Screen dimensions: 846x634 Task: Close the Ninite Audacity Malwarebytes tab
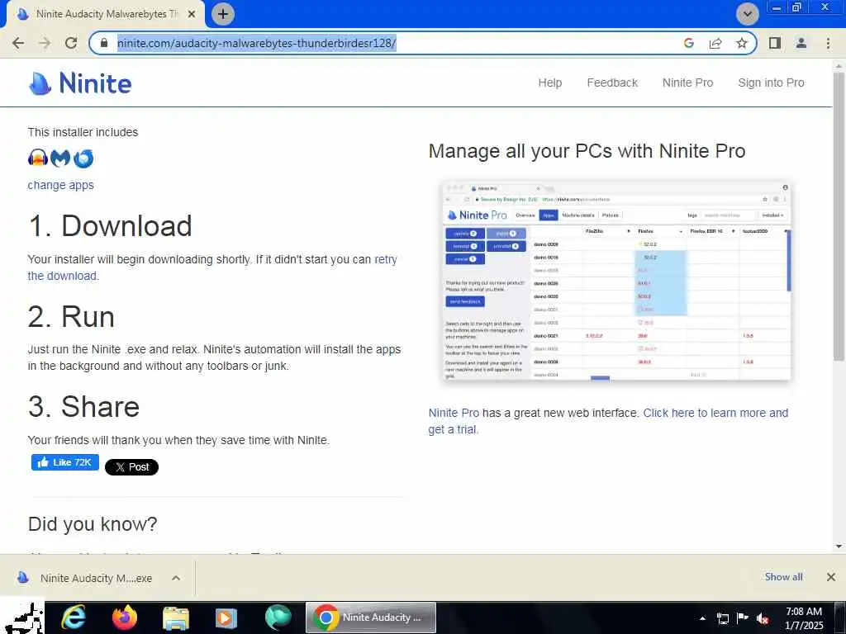click(192, 14)
